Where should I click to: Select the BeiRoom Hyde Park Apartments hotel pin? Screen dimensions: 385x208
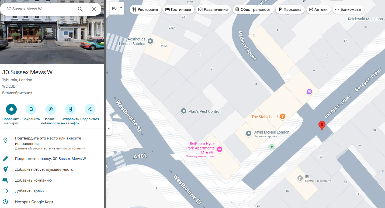coord(220,149)
